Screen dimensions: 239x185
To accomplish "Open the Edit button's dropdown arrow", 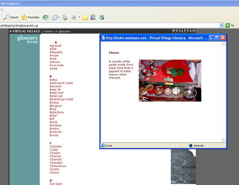I will 79,17.
